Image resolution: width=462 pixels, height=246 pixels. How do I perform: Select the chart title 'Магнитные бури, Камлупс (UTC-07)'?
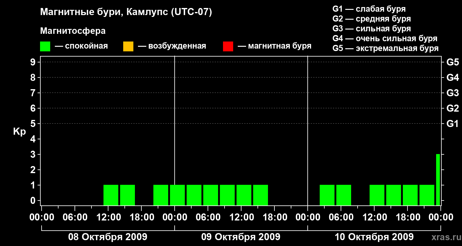[126, 12]
